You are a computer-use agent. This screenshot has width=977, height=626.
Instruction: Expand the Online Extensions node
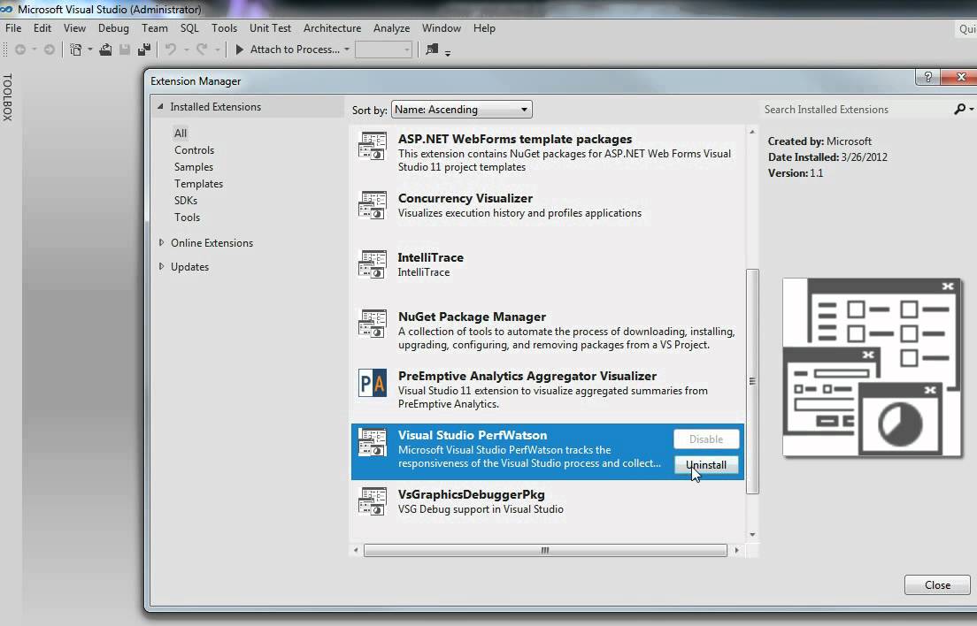pyautogui.click(x=161, y=242)
